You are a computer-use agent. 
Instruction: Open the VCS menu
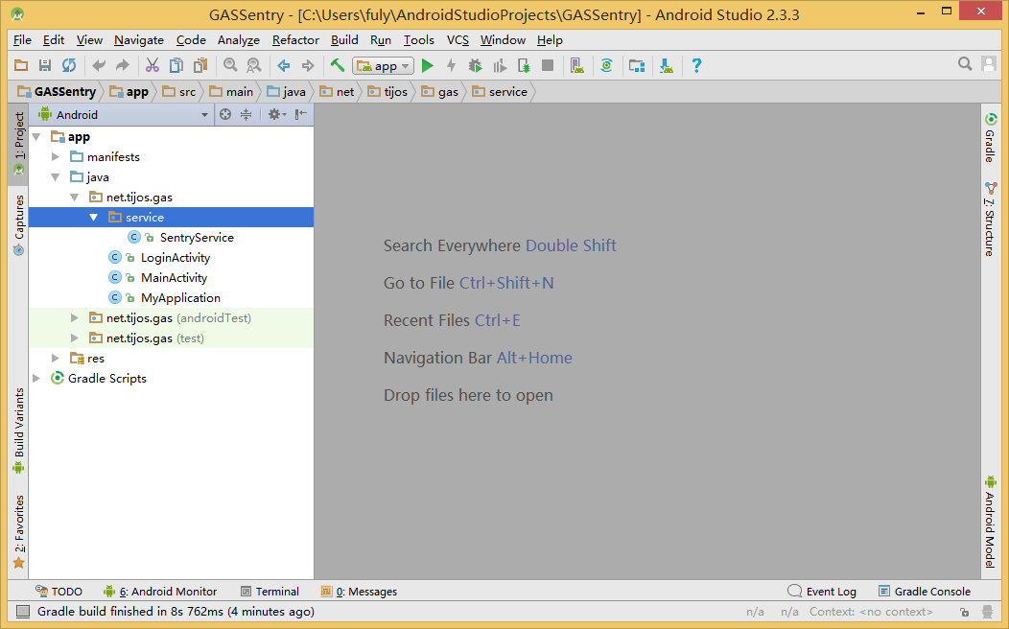458,40
